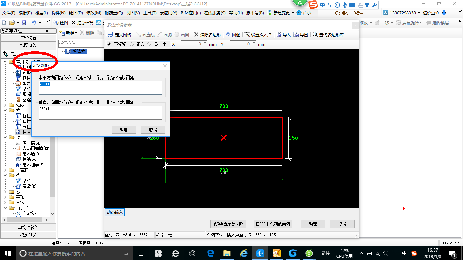
Task: Open the BIM应用(I) menu
Action: coord(191,13)
